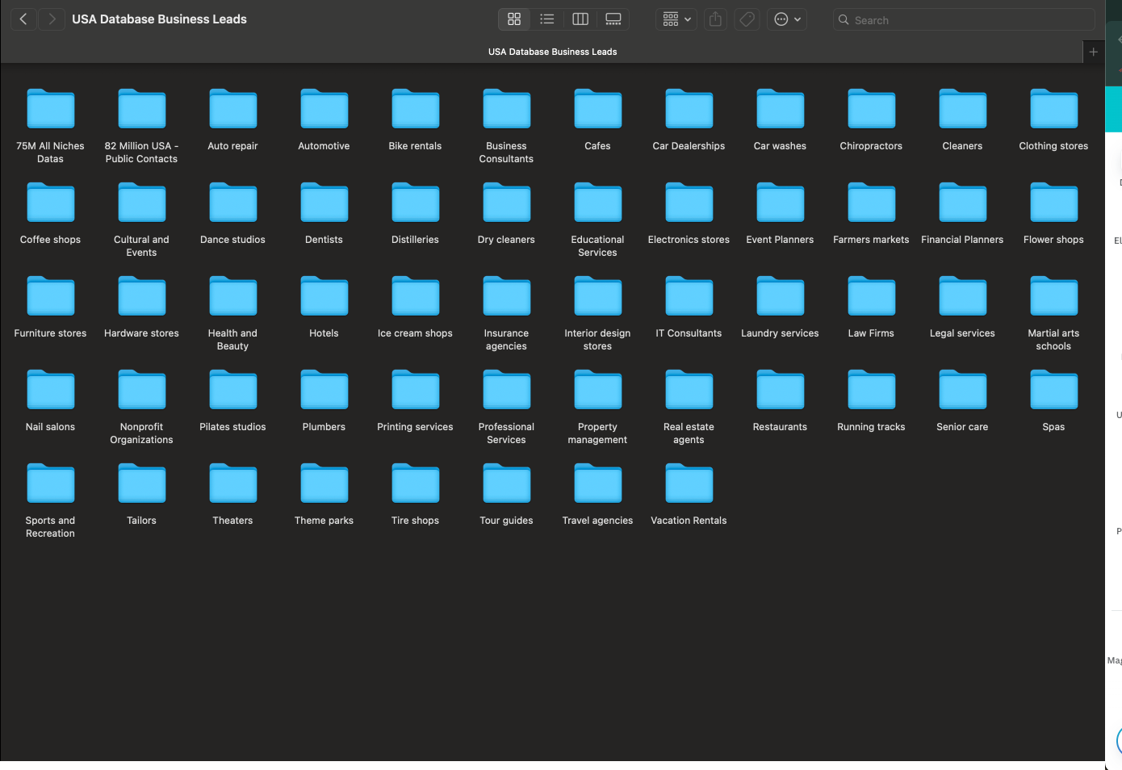Switch to gallery view

pos(613,19)
